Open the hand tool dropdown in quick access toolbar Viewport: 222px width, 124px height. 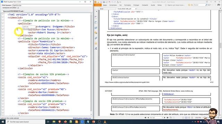tap(119, 2)
